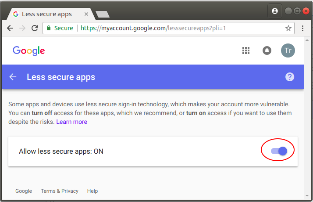Image resolution: width=313 pixels, height=202 pixels.
Task: Click the 'Less secure apps' header title
Action: pyautogui.click(x=61, y=77)
